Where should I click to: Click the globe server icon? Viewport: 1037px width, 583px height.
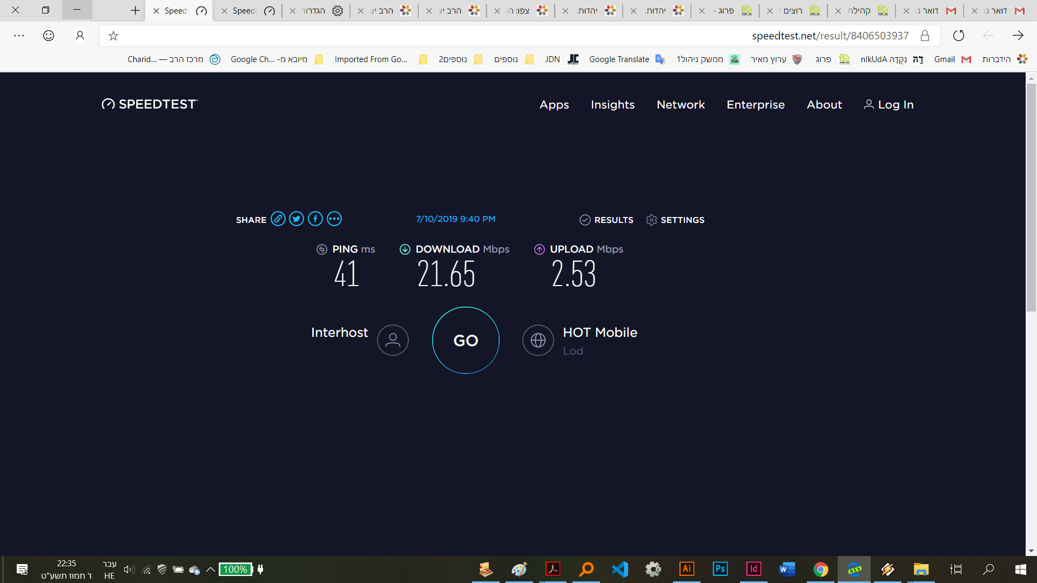(x=538, y=340)
